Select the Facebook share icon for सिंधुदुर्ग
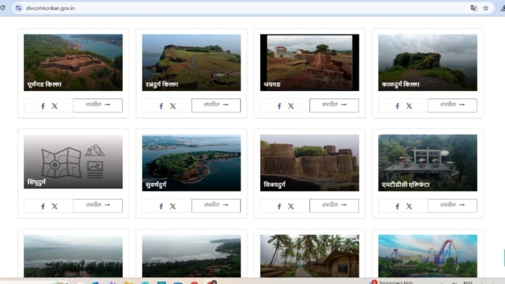This screenshot has width=505, height=284. pyautogui.click(x=42, y=206)
